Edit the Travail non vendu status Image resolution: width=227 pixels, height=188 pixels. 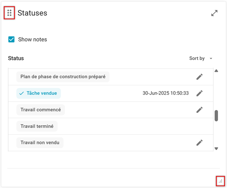point(199,143)
